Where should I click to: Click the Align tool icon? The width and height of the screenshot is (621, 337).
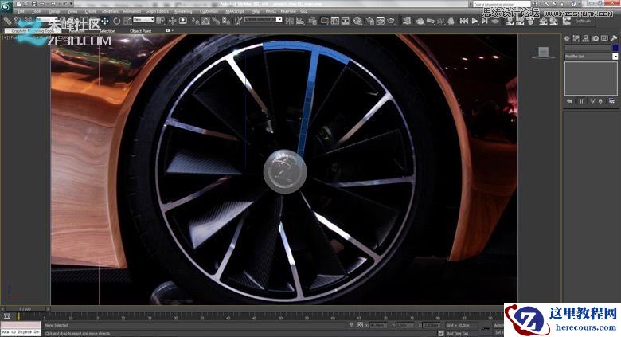click(300, 21)
